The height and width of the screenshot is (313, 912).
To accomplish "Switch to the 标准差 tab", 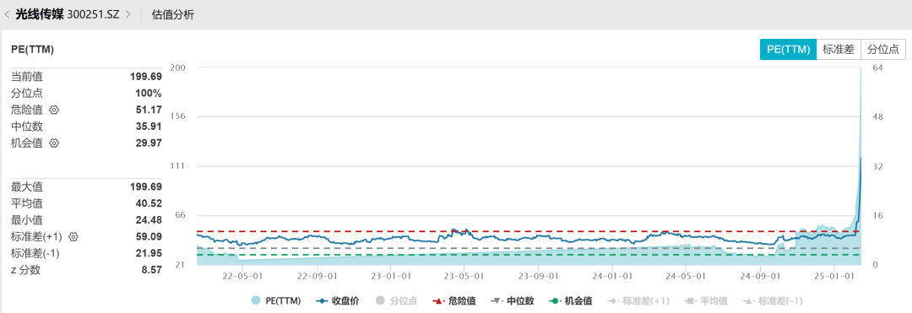I will tap(839, 50).
